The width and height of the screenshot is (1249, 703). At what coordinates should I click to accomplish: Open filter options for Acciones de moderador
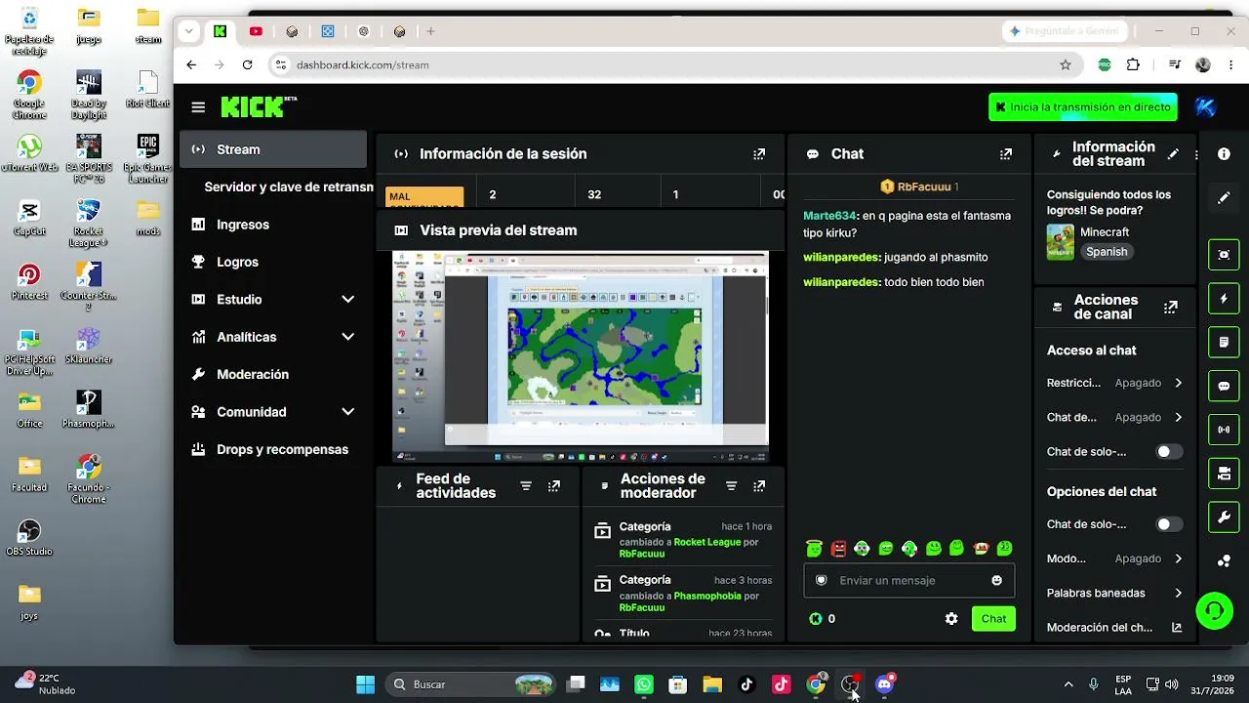pos(731,486)
